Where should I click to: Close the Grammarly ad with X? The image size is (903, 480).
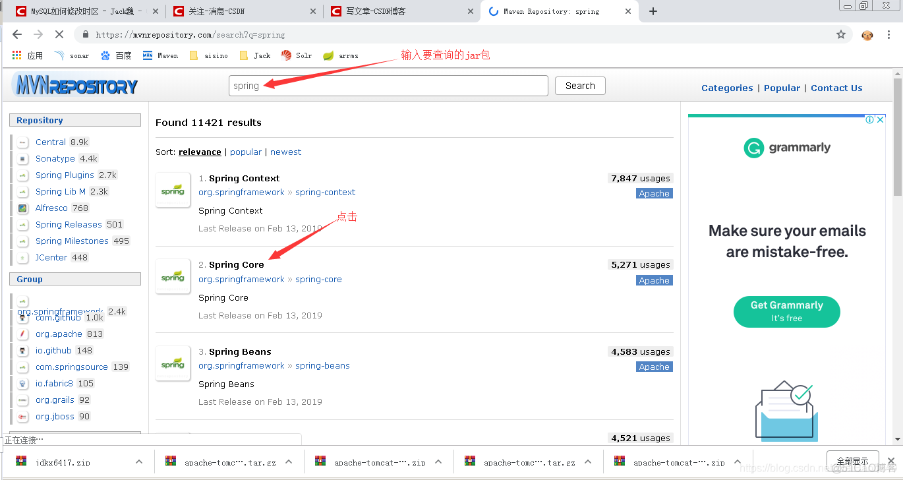880,119
